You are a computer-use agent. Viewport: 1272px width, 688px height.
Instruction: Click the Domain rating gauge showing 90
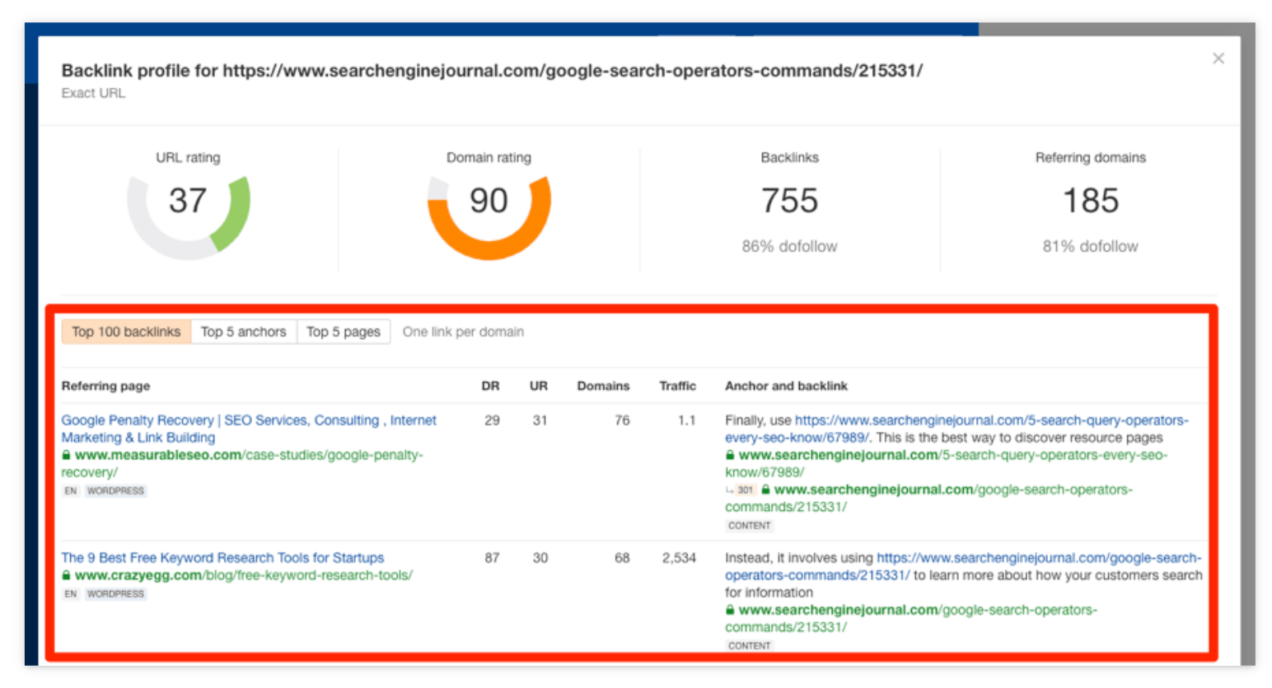(x=489, y=217)
